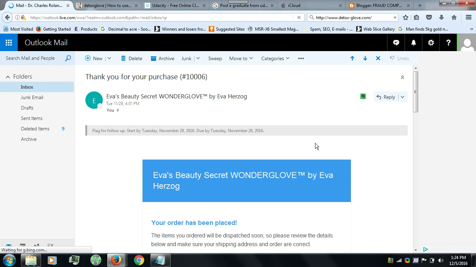This screenshot has width=476, height=267.
Task: Open the help question mark icon
Action: tap(448, 43)
